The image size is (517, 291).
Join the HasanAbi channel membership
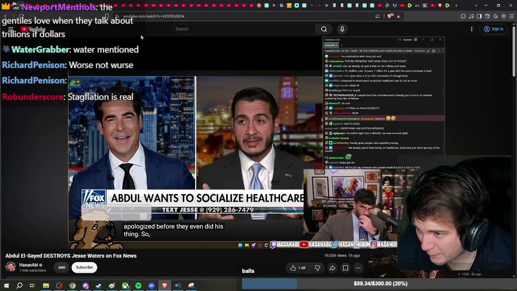coord(61,267)
